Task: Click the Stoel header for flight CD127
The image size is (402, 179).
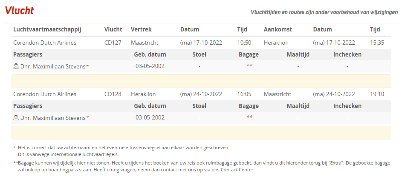Action: click(200, 54)
